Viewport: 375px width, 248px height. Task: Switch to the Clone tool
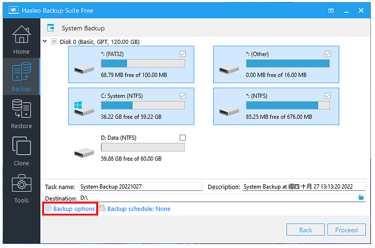tap(21, 151)
